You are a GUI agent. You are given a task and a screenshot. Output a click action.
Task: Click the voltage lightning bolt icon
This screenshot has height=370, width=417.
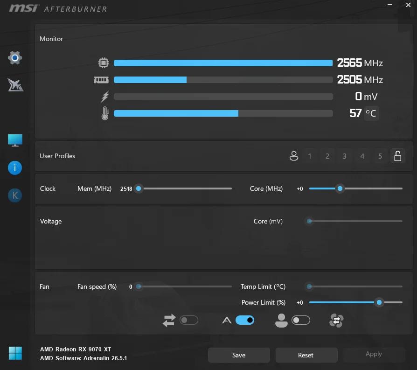coord(105,97)
